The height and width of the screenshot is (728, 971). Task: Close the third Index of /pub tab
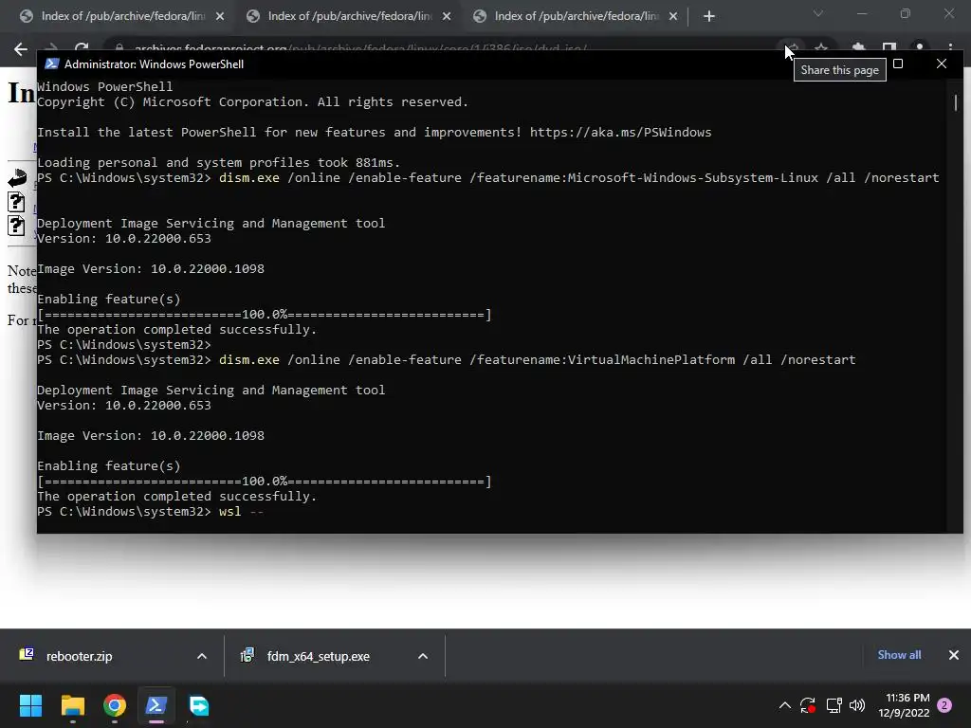pyautogui.click(x=673, y=17)
